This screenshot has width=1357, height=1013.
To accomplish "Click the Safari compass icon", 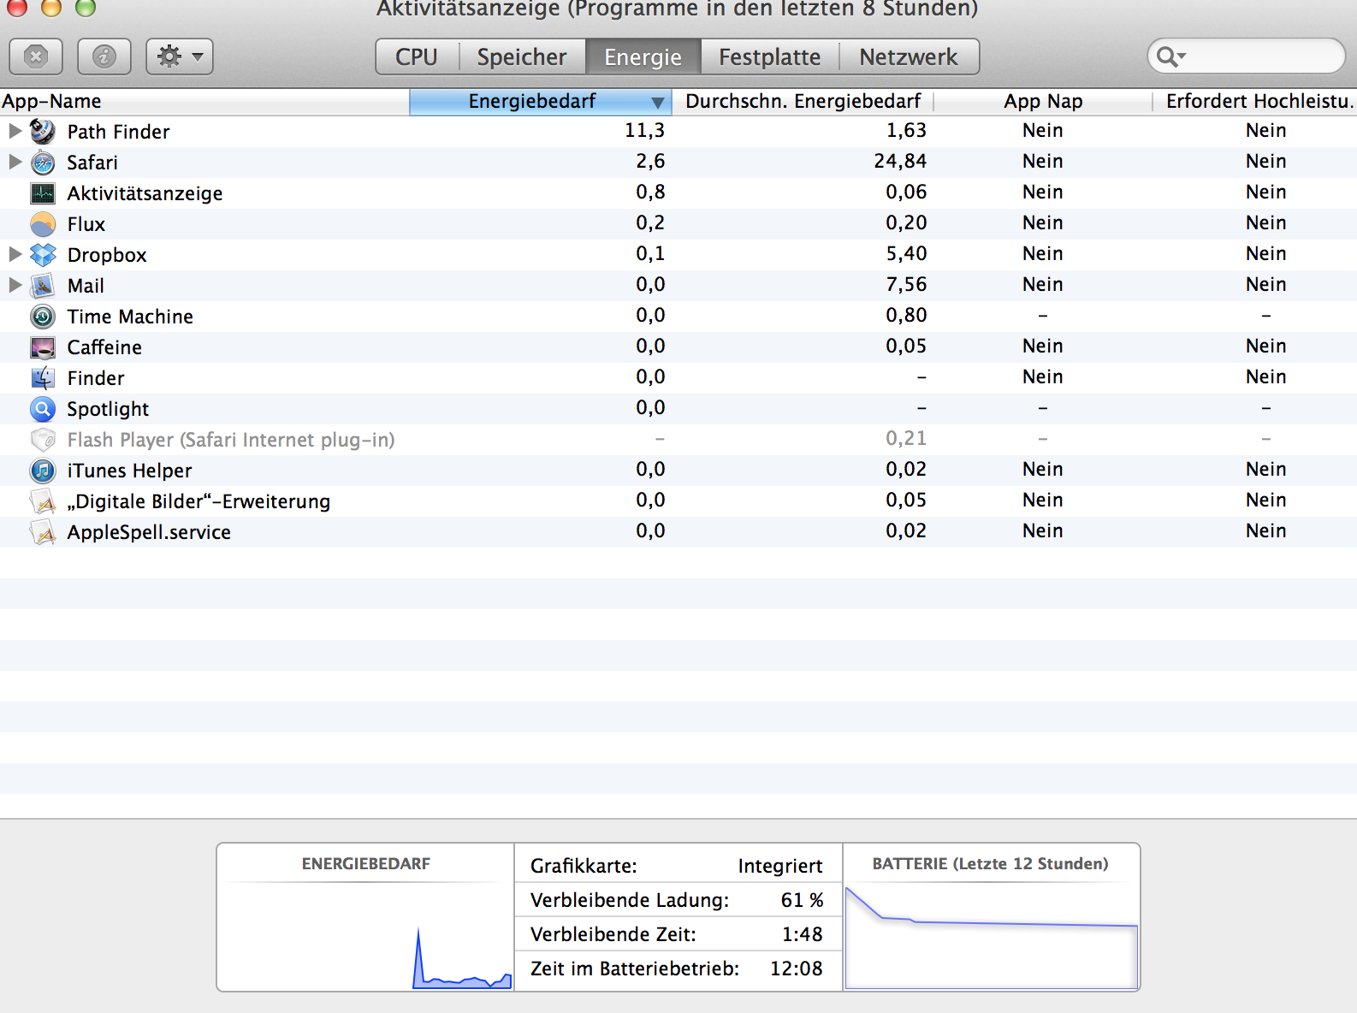I will (43, 163).
